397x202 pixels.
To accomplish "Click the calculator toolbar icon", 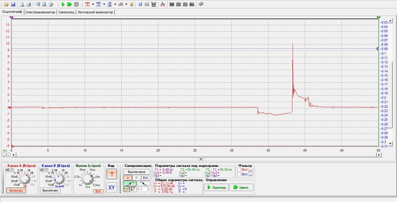I will pyautogui.click(x=110, y=4).
